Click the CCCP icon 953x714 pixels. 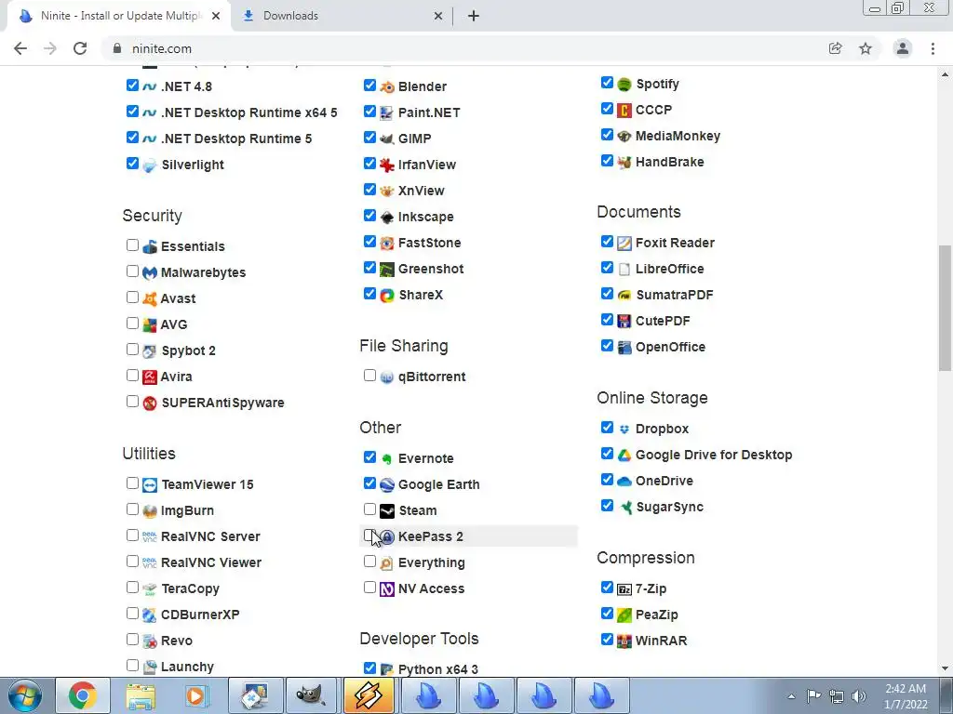click(x=624, y=111)
